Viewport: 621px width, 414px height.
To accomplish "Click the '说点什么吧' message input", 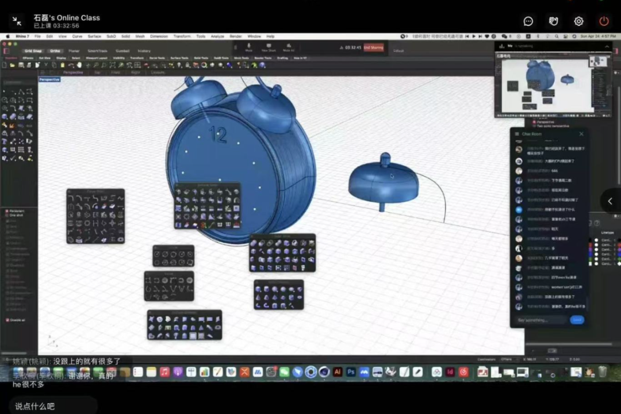I will click(52, 406).
